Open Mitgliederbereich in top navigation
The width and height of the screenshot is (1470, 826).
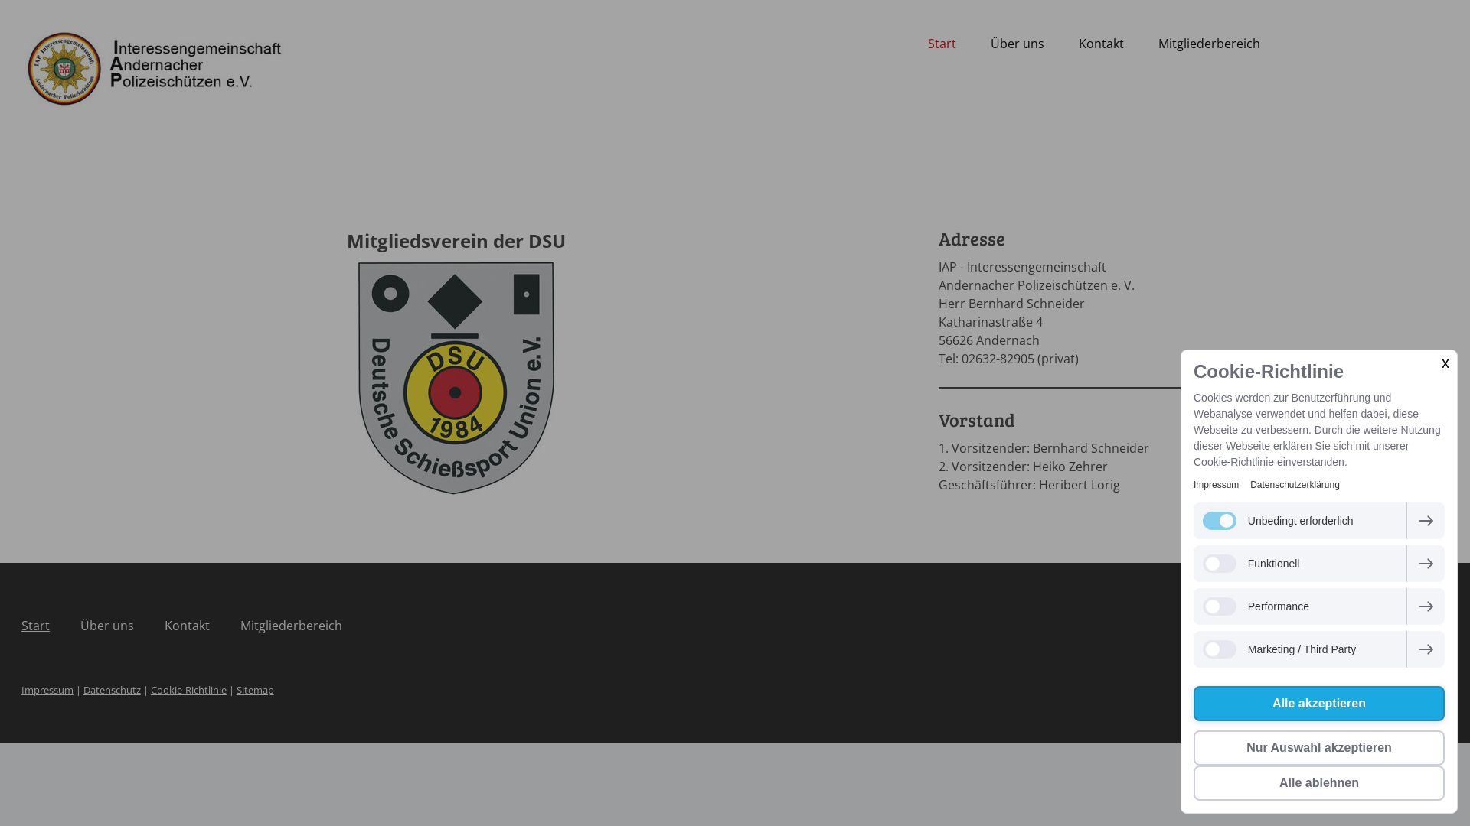click(1209, 44)
